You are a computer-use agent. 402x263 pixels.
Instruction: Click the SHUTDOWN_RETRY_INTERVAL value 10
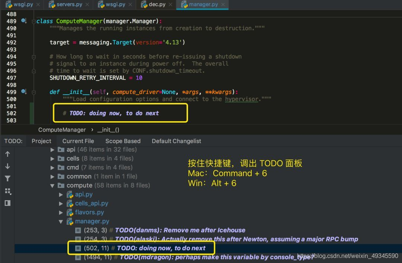click(139, 78)
